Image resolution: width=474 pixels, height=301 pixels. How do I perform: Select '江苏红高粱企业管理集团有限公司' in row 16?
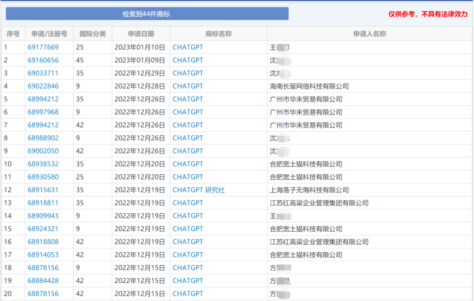pyautogui.click(x=319, y=242)
